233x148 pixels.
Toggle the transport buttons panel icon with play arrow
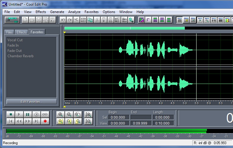(200, 20)
